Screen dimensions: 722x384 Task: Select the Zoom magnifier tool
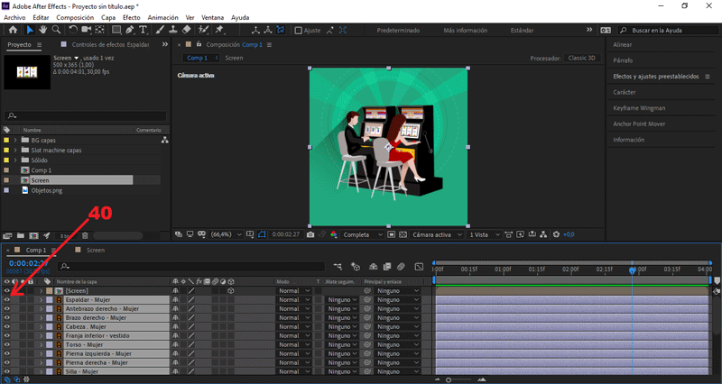56,30
